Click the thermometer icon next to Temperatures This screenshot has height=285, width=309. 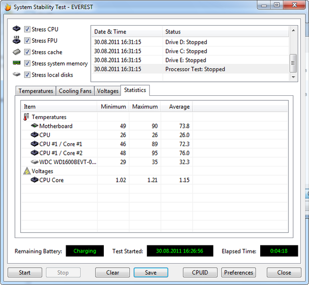26,117
